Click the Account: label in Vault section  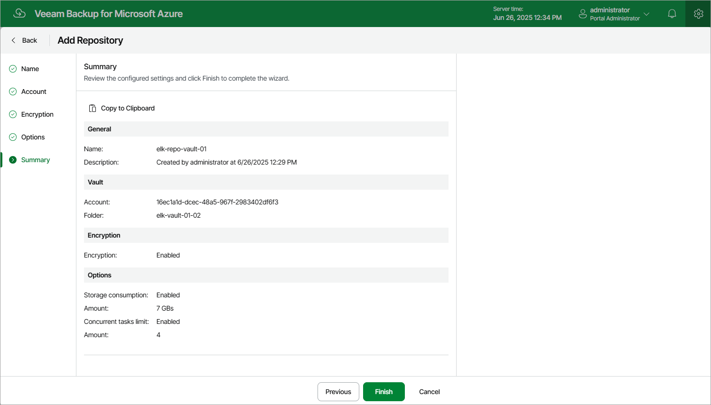point(97,202)
